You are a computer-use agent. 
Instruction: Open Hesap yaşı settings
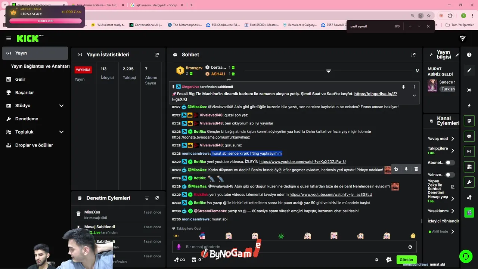pyautogui.click(x=453, y=199)
